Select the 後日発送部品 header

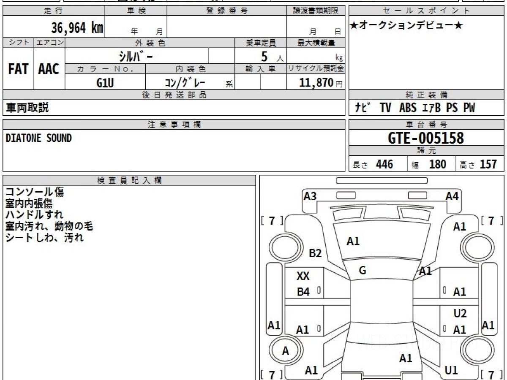point(174,95)
